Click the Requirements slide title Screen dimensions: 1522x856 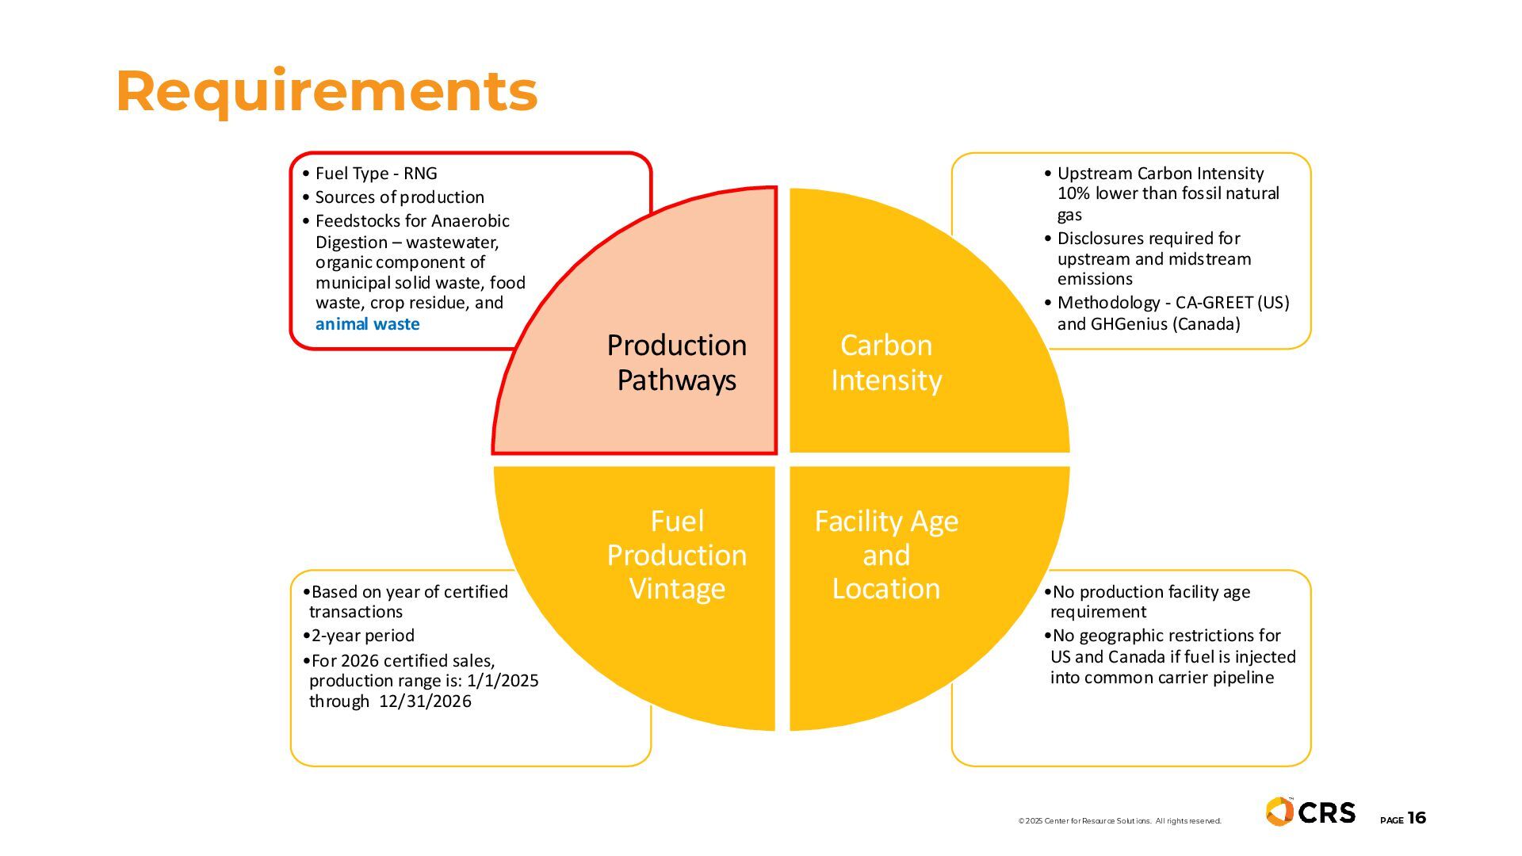[327, 91]
